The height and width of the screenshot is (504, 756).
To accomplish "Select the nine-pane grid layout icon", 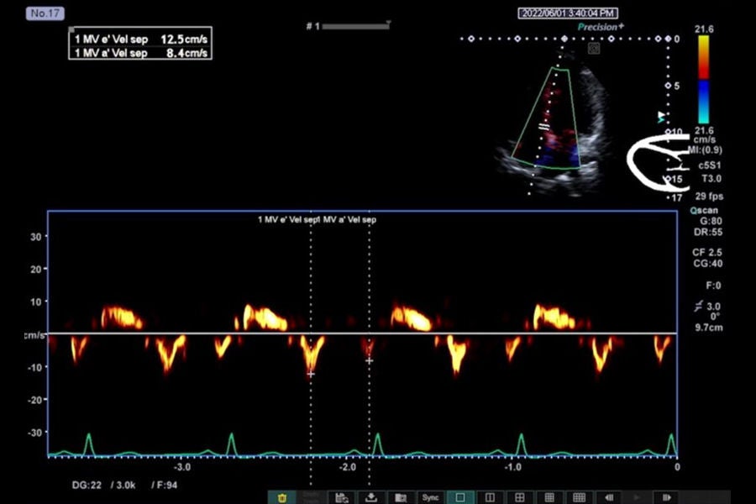I will (549, 498).
